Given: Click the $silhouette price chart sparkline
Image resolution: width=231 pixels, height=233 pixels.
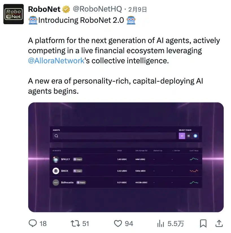Looking at the screenshot, I should 194,182.
